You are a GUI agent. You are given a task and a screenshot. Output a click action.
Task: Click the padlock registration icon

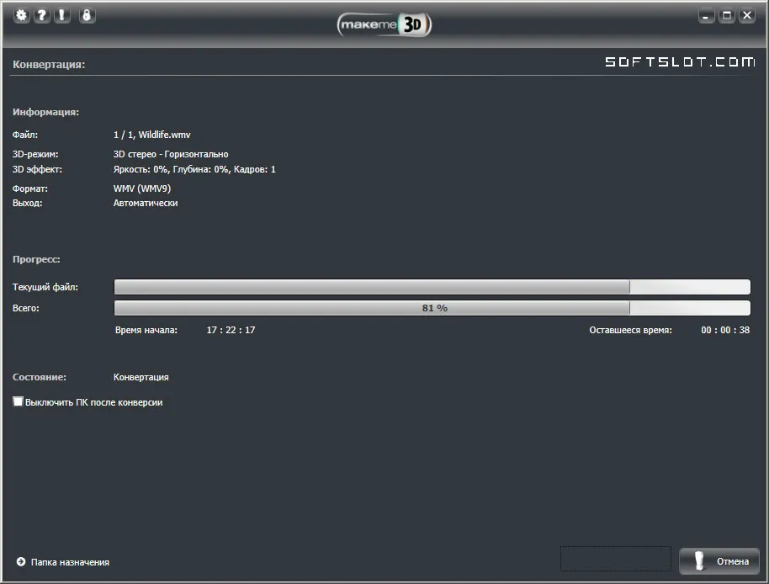pyautogui.click(x=87, y=15)
